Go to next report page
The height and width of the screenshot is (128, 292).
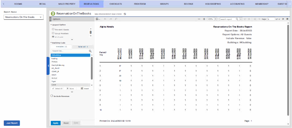(283, 19)
